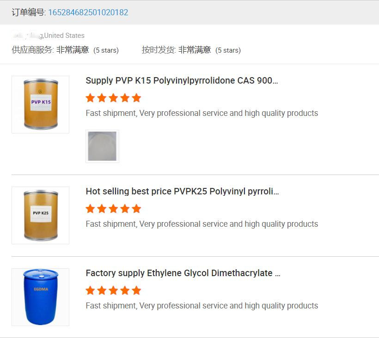Click first star of EGDMA rating

click(x=91, y=290)
